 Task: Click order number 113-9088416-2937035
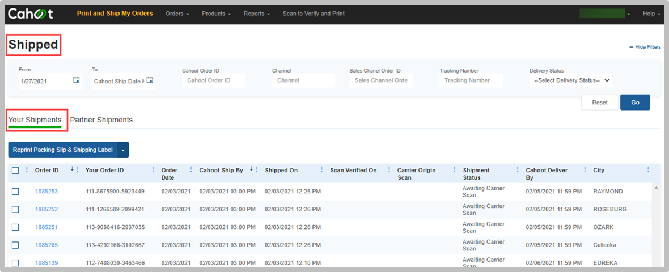point(115,227)
